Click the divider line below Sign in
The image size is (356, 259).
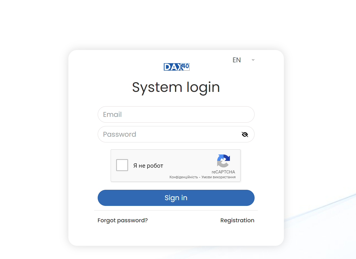click(176, 210)
